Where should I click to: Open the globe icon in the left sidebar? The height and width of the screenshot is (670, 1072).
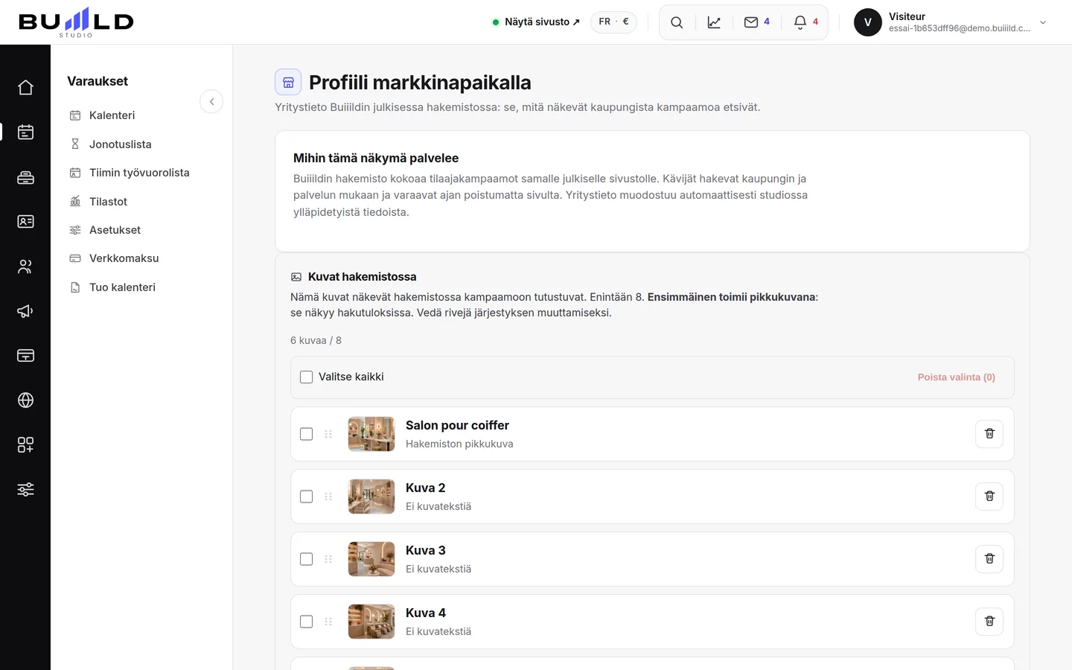(25, 401)
